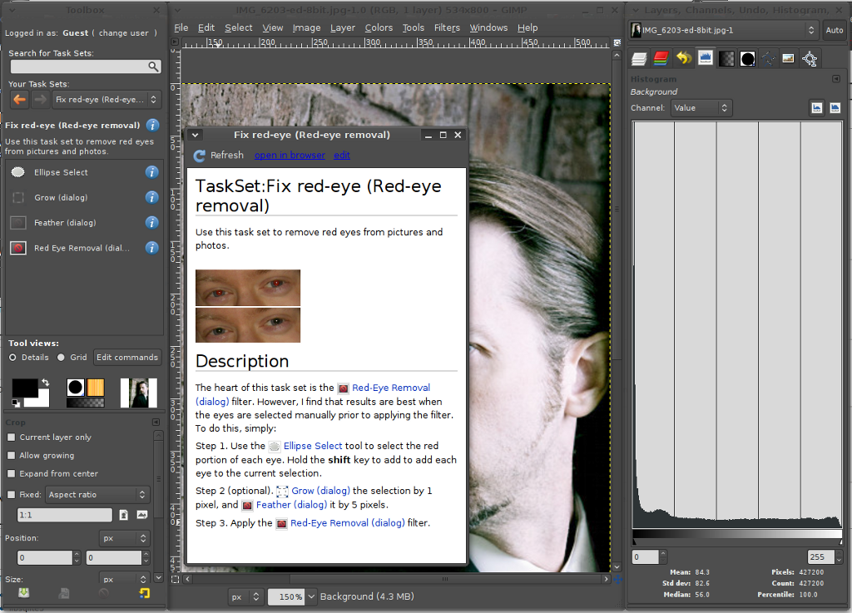Open the Feather (dialog) command icon
Image resolution: width=852 pixels, height=613 pixels.
(x=18, y=223)
